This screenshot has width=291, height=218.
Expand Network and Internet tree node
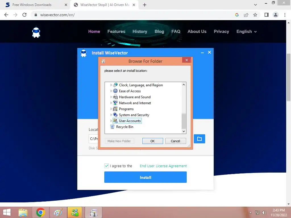(x=111, y=103)
